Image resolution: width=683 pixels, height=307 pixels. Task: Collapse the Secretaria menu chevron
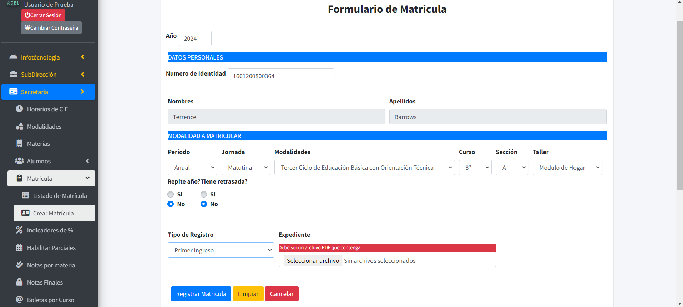coord(83,92)
